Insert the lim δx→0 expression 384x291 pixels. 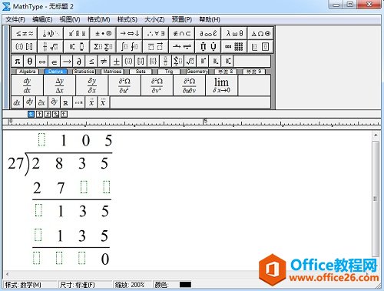point(221,85)
